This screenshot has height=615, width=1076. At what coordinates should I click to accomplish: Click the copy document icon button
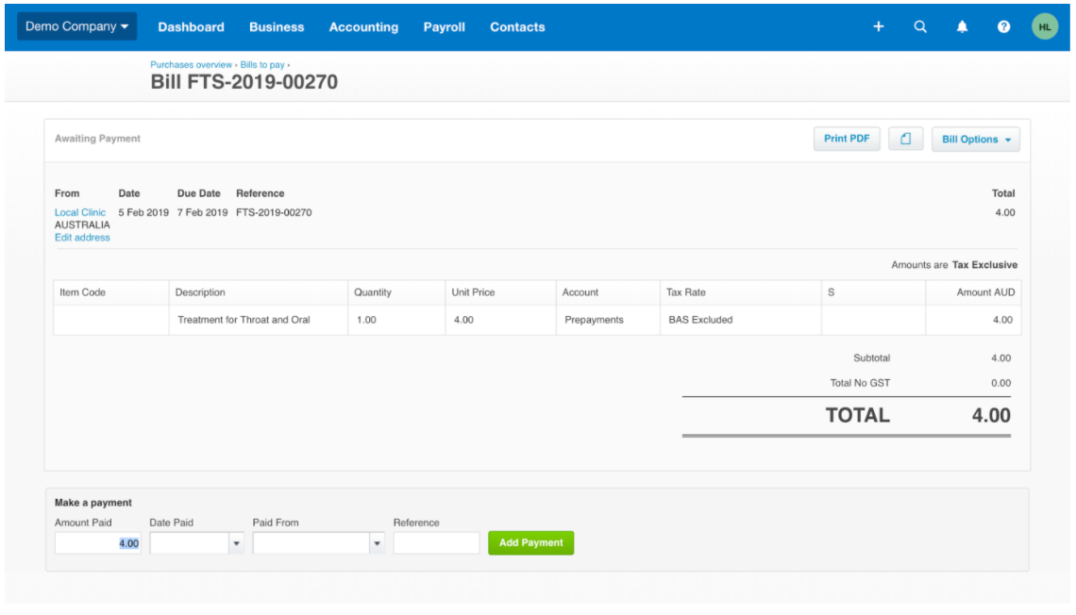coord(905,139)
